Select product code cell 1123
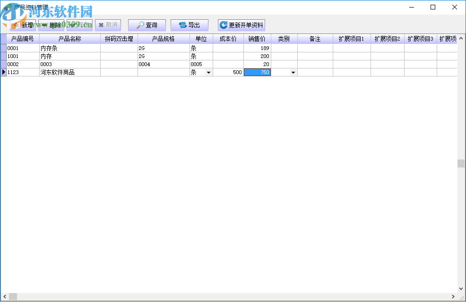Screen dimensions: 466x302 pyautogui.click(x=23, y=72)
